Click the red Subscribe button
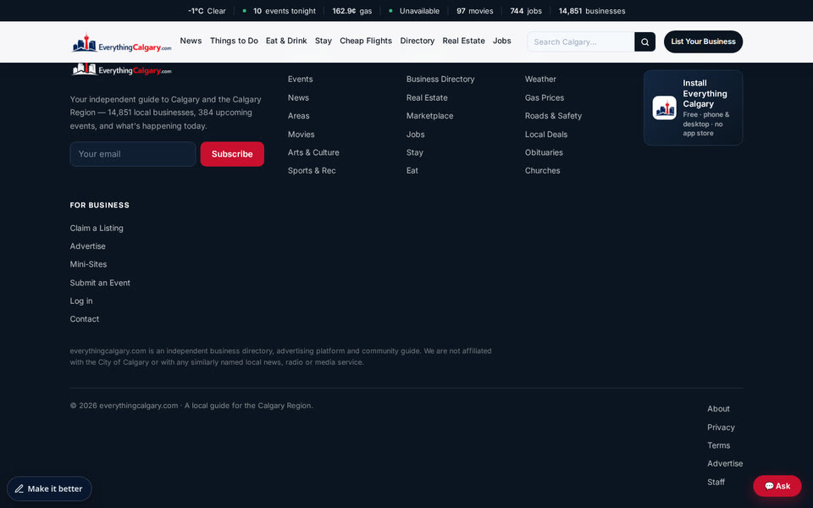 232,154
